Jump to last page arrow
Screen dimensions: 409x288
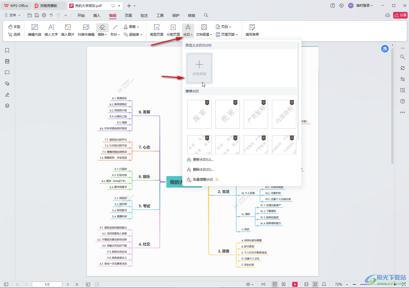pyautogui.click(x=77, y=284)
